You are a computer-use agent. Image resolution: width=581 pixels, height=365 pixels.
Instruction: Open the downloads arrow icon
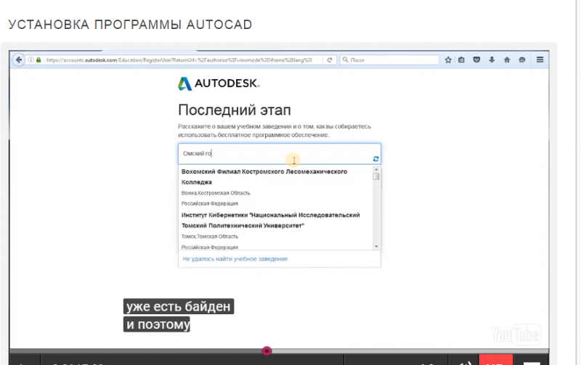pos(492,60)
